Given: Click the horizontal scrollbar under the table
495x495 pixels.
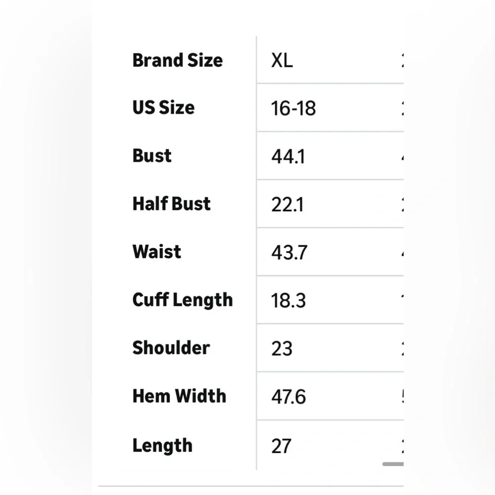Looking at the screenshot, I should point(393,464).
